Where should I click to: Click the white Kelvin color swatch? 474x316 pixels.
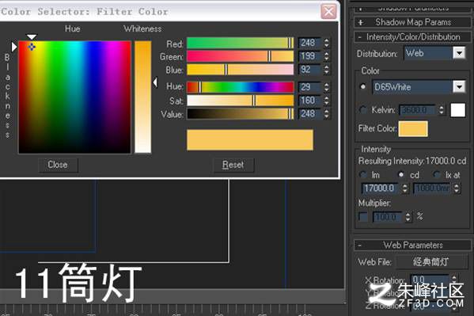coord(458,110)
